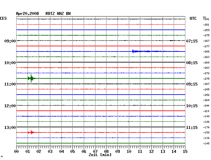Click the 07:15 UTC time label
The width and height of the screenshot is (211, 160).
192,41
